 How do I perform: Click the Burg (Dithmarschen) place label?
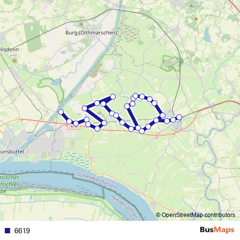[x=91, y=33]
